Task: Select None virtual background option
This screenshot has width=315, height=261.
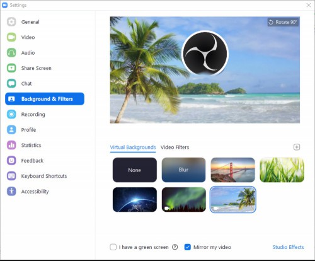Action: 135,170
